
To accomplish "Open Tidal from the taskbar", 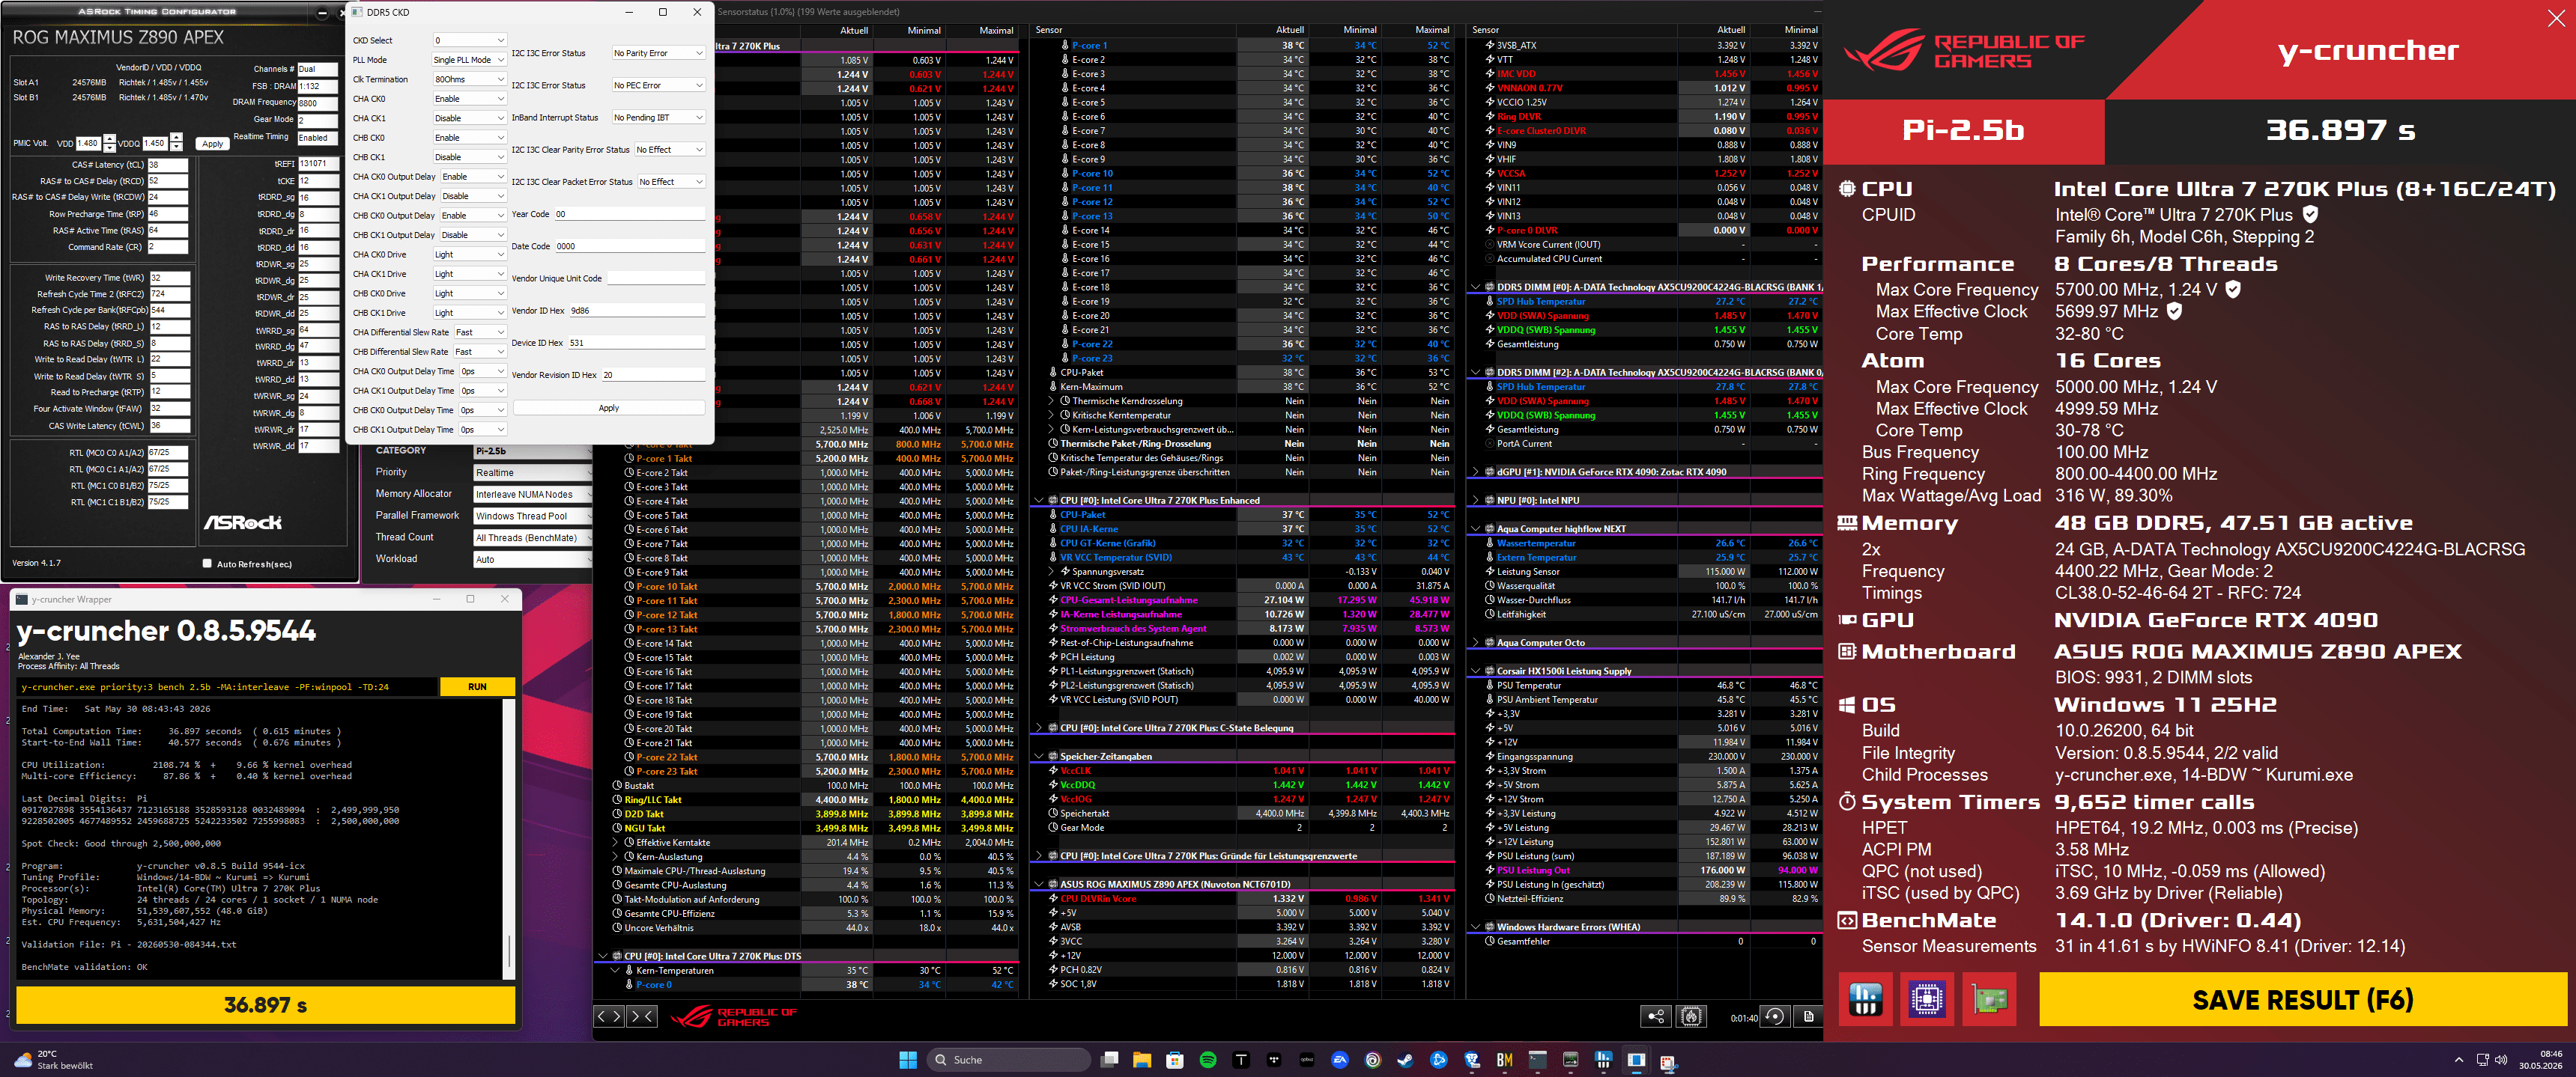I will click(1274, 1060).
